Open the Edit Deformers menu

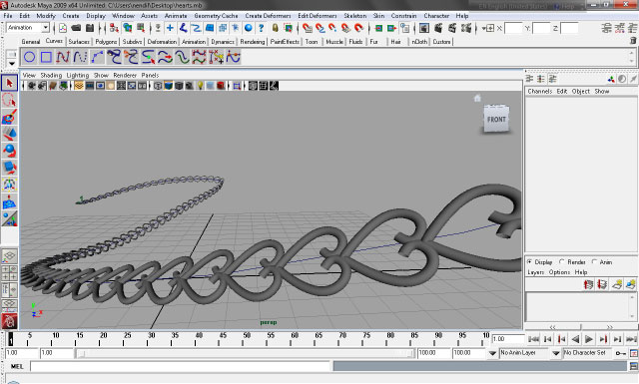coord(318,16)
